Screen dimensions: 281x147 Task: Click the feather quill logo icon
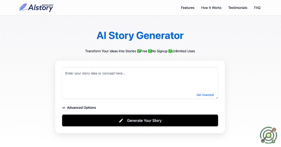click(24, 7)
